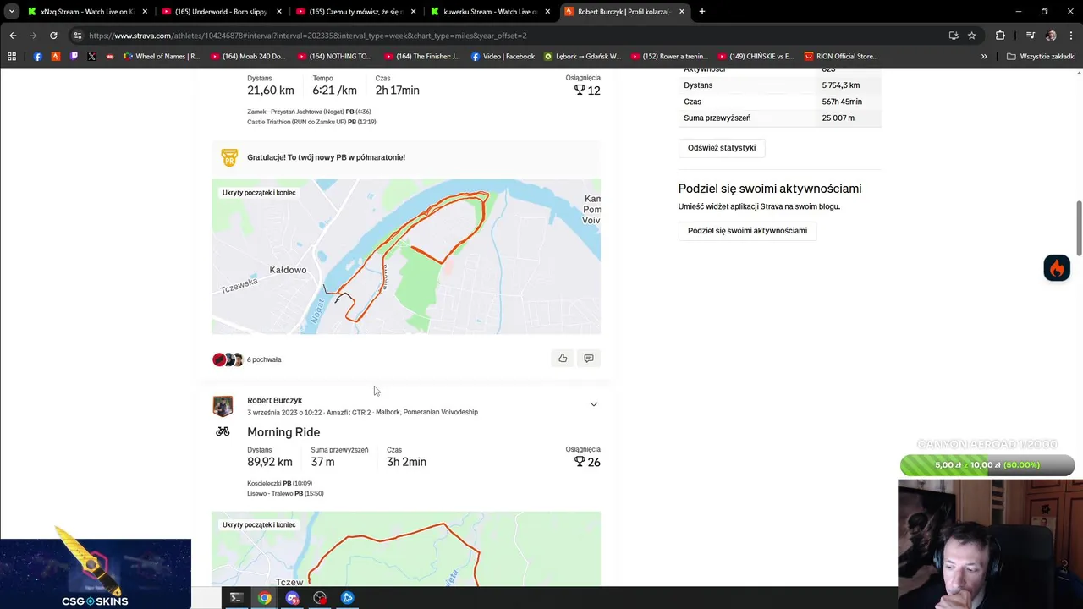Click the PB medal icon beside Gratulacje

229,157
